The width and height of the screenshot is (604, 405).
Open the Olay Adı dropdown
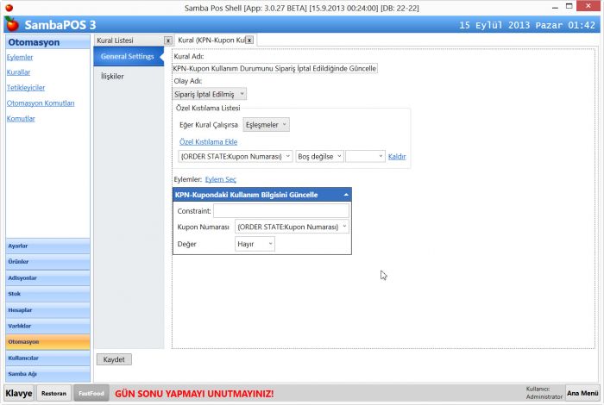tap(210, 93)
